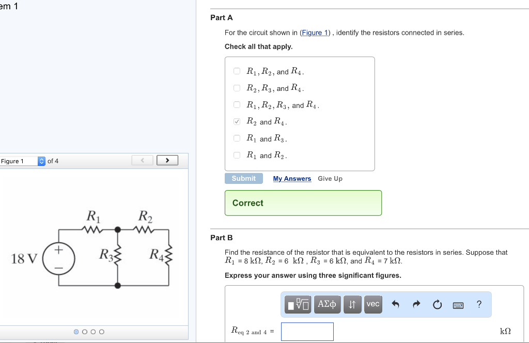
Task: Select the third figure pagination dot
Action: [x=93, y=332]
